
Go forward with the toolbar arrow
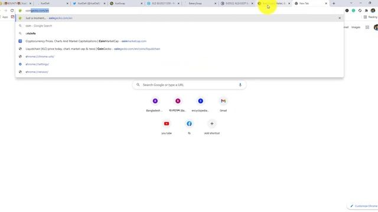click(x=5, y=11)
